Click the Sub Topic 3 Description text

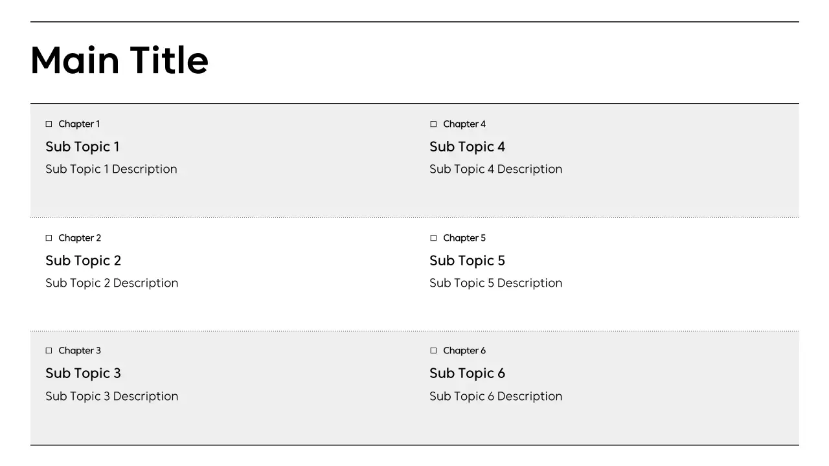click(111, 397)
